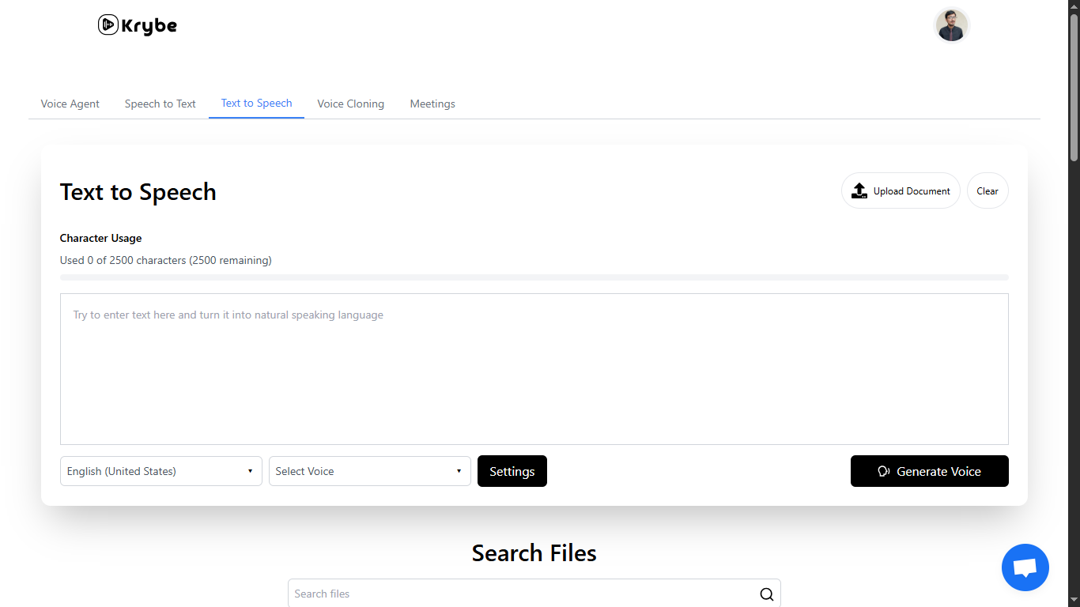This screenshot has width=1080, height=607.
Task: Switch to the Voice Agent tab
Action: (x=70, y=104)
